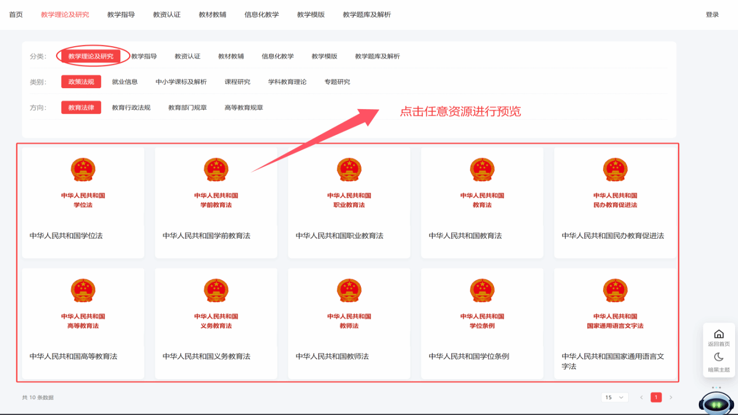Open the robot assistant icon

tap(716, 403)
